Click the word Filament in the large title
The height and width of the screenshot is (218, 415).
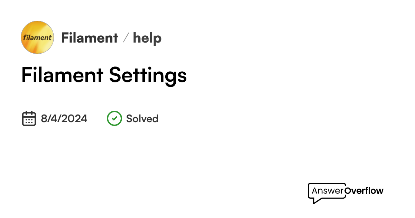coord(62,75)
